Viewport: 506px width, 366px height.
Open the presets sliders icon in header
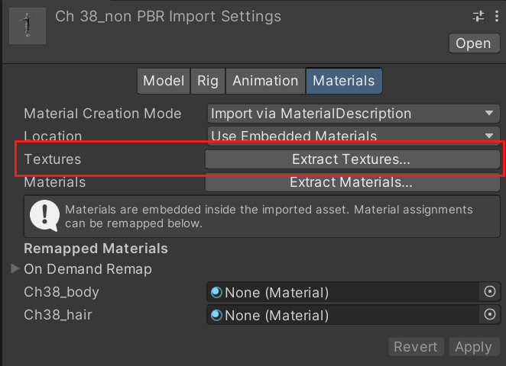click(478, 16)
